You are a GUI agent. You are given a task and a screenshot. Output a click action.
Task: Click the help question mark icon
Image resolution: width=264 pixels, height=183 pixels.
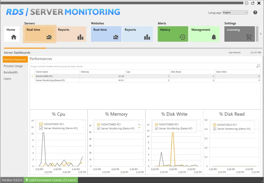[255, 12]
